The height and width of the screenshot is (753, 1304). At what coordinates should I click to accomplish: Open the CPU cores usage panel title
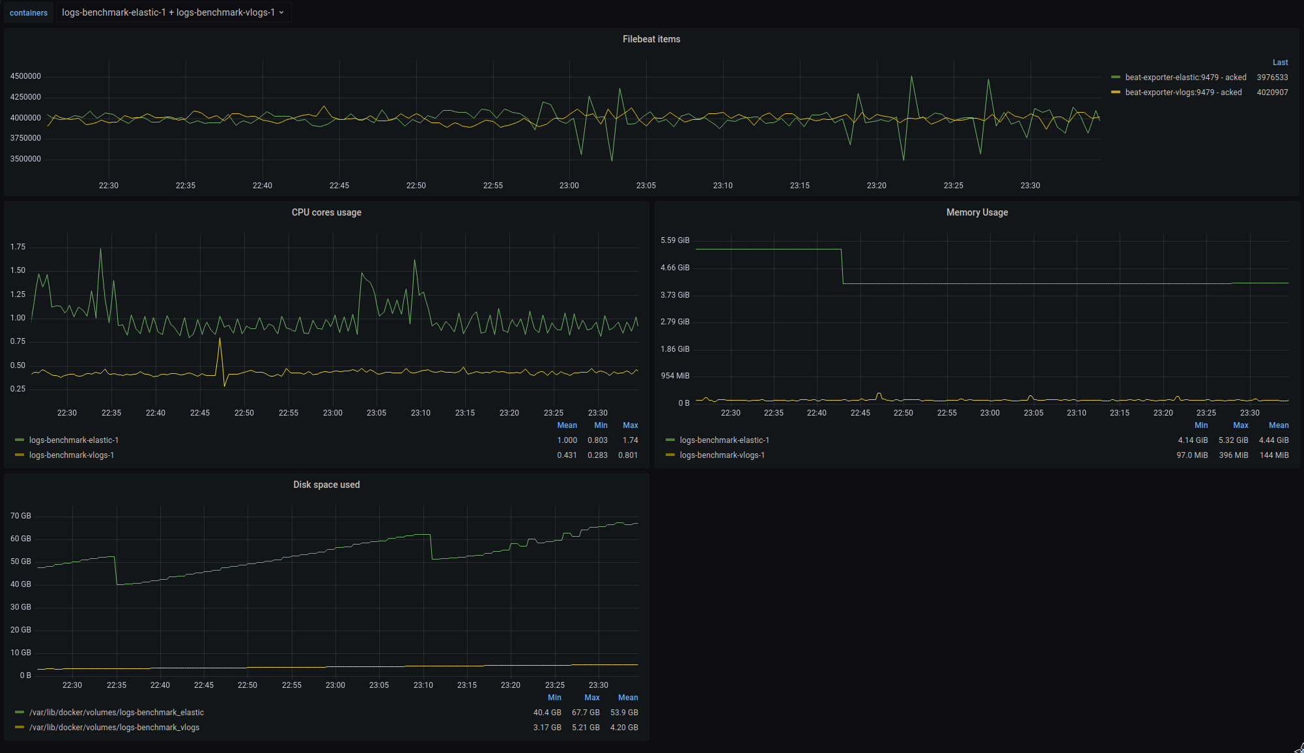pos(326,212)
